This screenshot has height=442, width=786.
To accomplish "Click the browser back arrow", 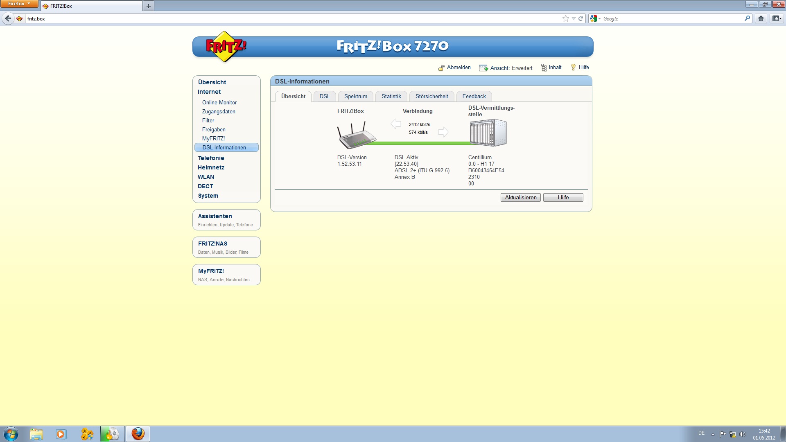I will click(8, 18).
